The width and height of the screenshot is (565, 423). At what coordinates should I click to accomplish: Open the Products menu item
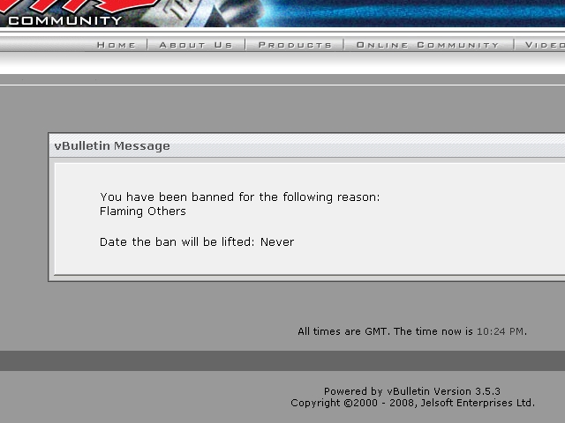click(295, 45)
